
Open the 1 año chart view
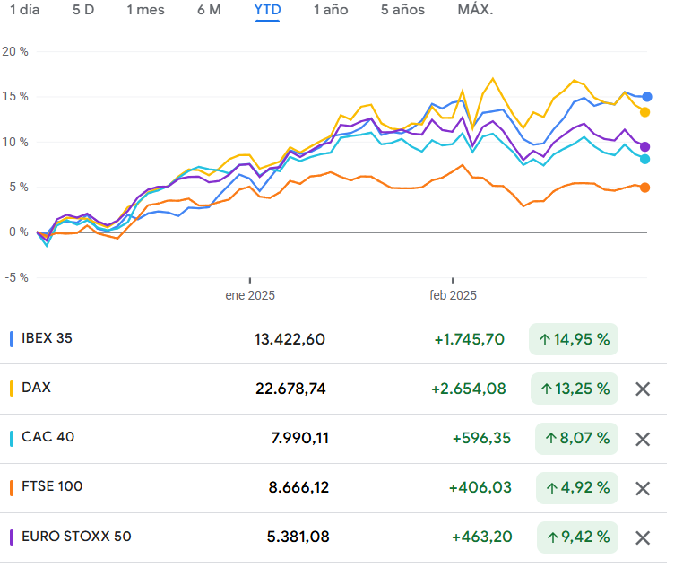(x=331, y=11)
